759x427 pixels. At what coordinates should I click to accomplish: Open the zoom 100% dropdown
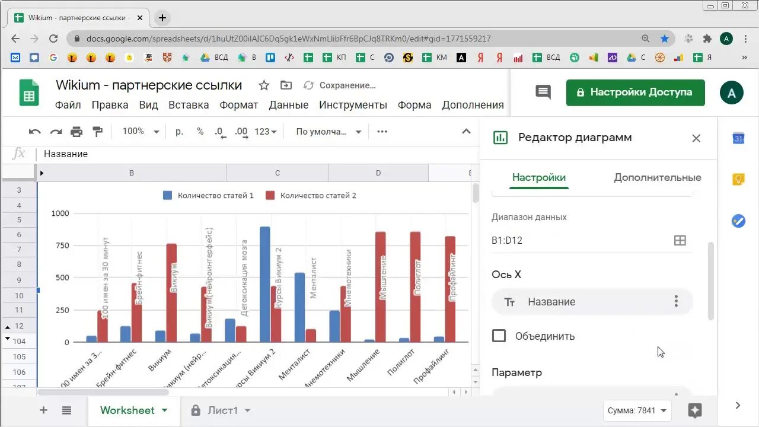[141, 132]
